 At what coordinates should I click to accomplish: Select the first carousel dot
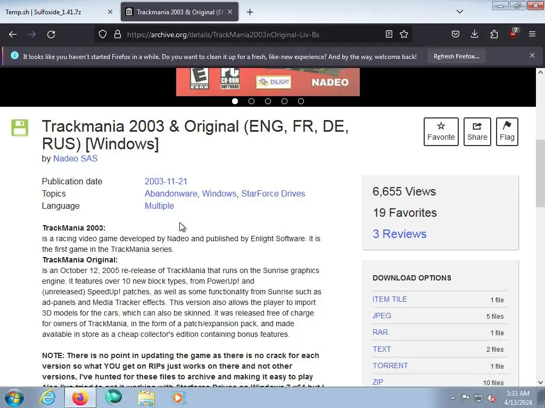tap(235, 101)
